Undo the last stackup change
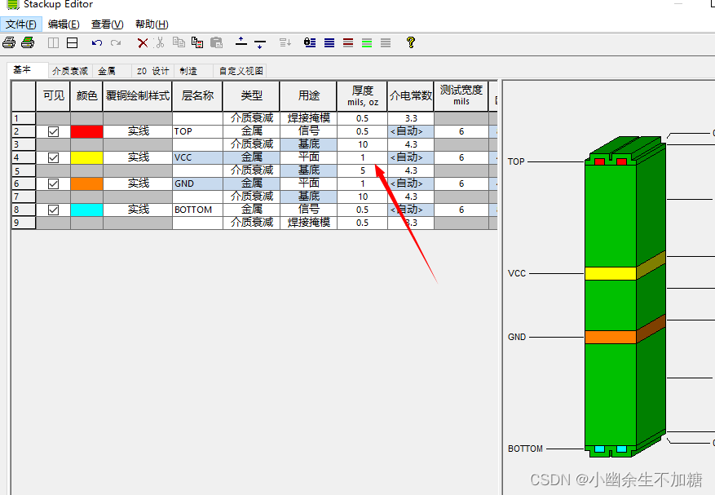The height and width of the screenshot is (495, 715). pyautogui.click(x=97, y=43)
